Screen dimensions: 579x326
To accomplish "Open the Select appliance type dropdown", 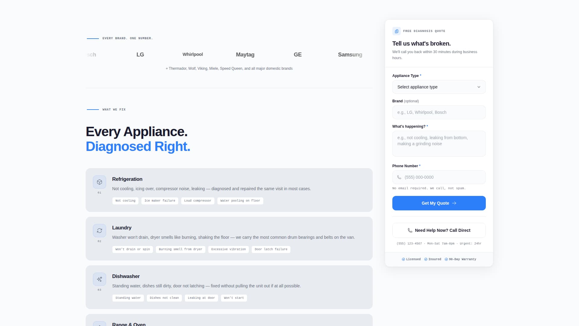I will 439,87.
